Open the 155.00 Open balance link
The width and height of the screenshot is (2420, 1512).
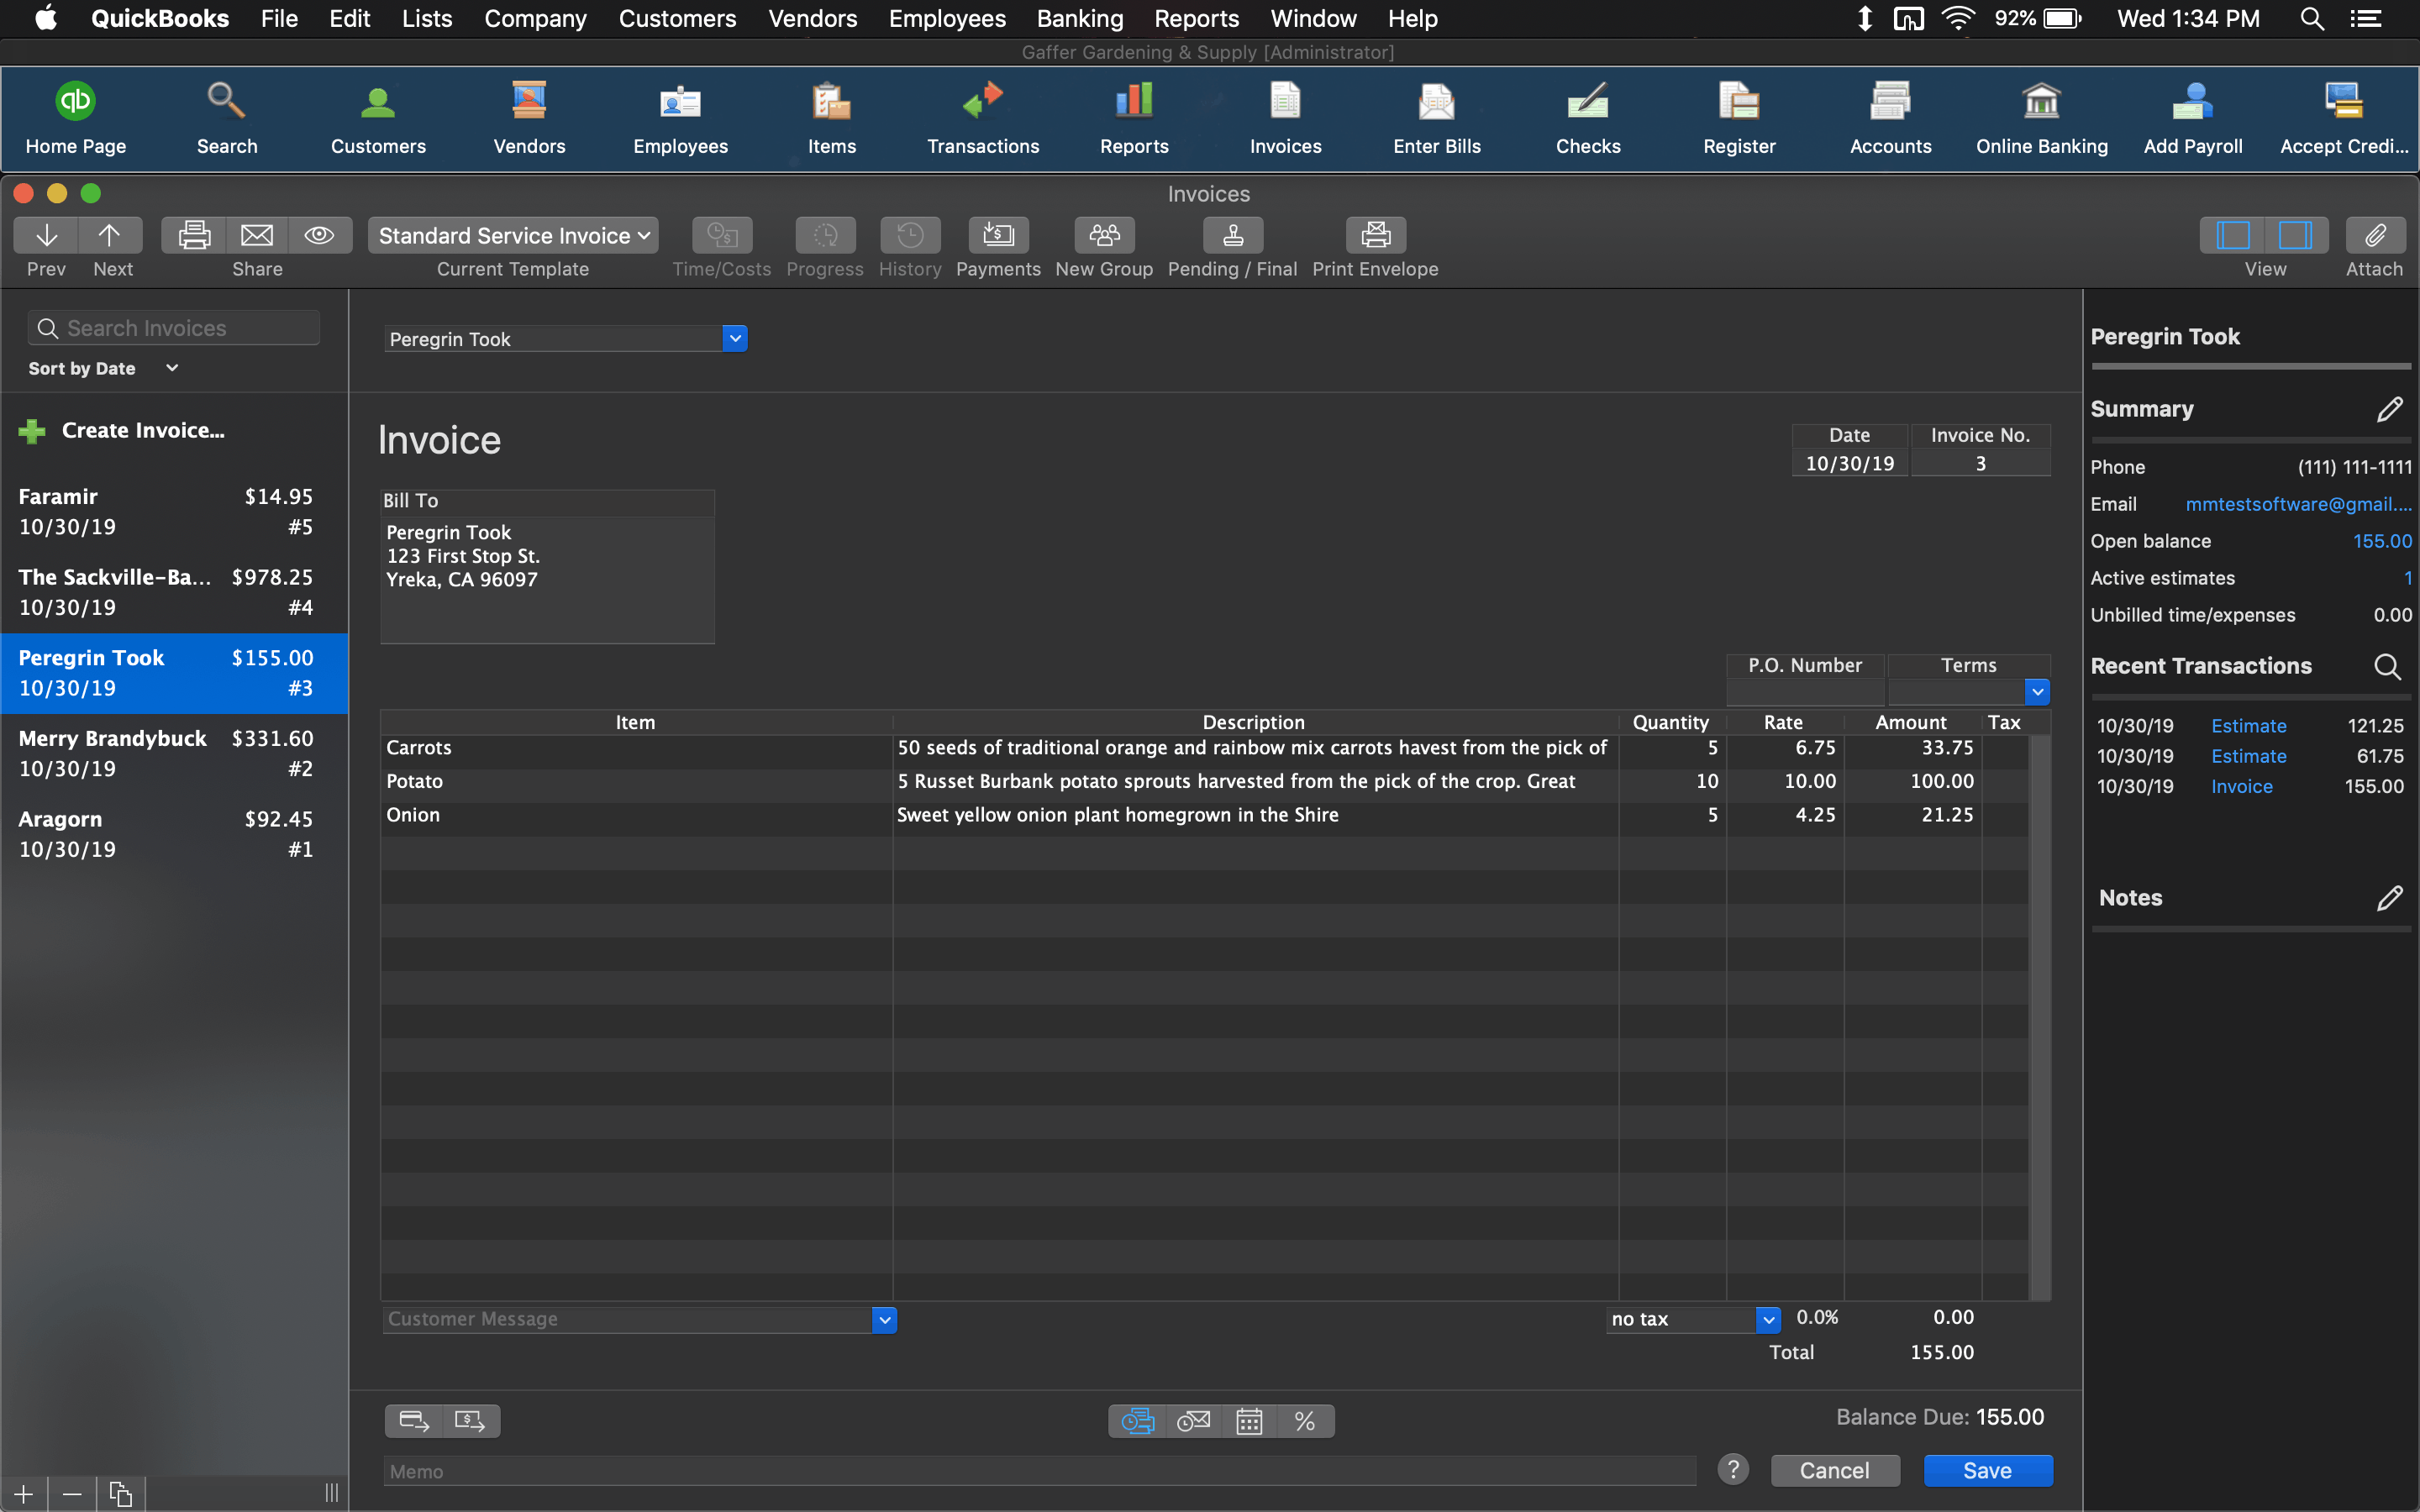2382,541
